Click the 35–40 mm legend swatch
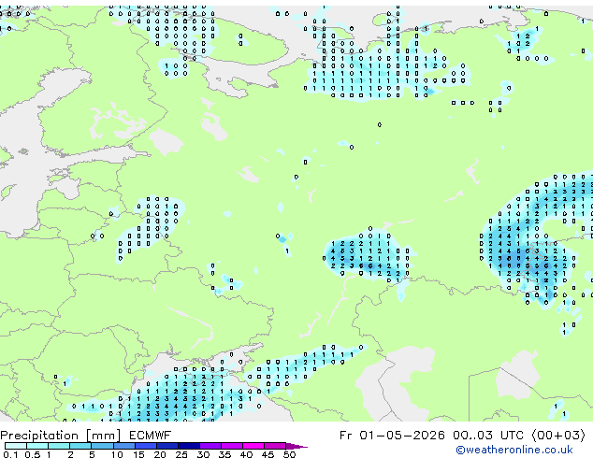 (x=231, y=446)
